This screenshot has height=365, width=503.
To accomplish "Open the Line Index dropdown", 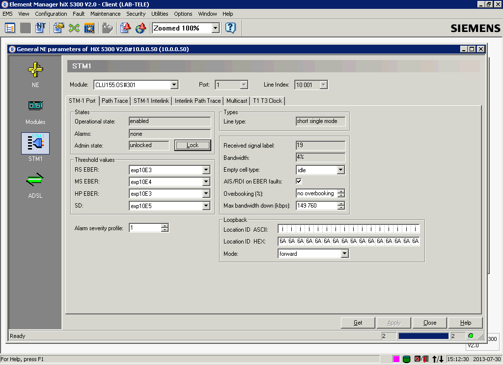I will tap(324, 85).
